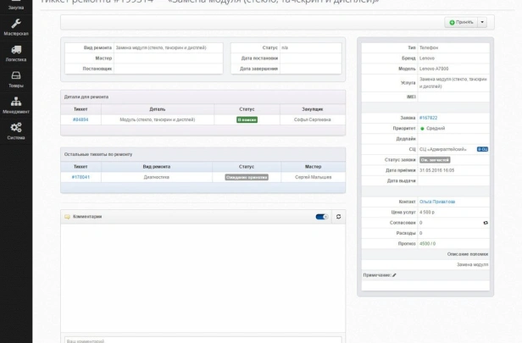The width and height of the screenshot is (522, 343).
Task: Click the Принять button
Action: 461,22
